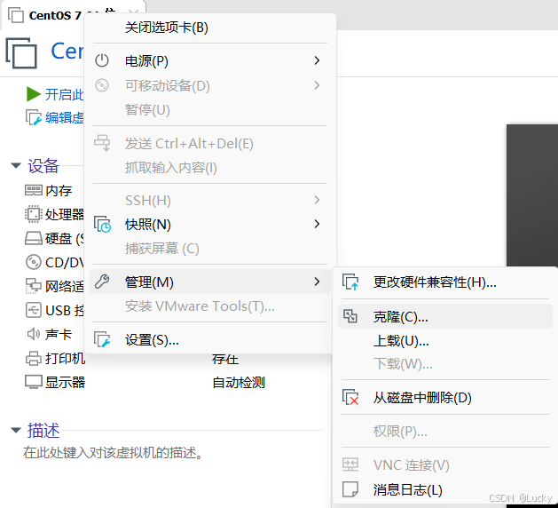Click the CD/DVD disc icon in device list

pos(34,262)
